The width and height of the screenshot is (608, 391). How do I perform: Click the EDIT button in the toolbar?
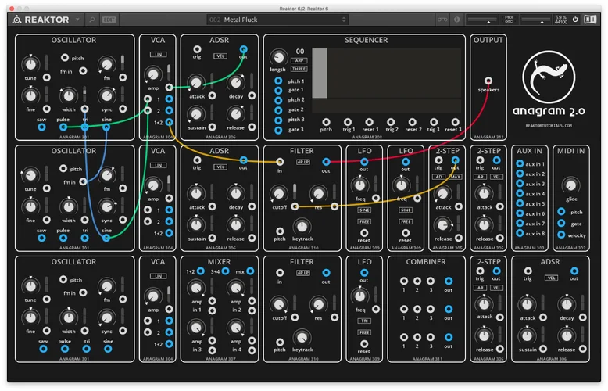point(109,20)
